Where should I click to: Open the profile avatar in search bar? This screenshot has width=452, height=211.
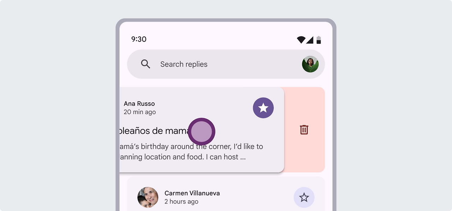click(x=310, y=64)
